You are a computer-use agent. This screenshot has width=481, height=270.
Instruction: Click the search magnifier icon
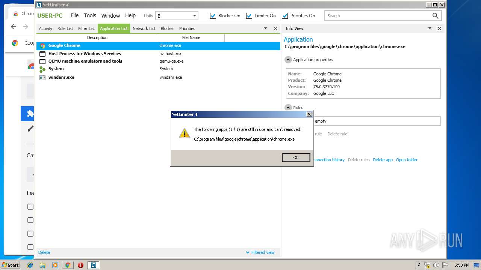point(436,16)
